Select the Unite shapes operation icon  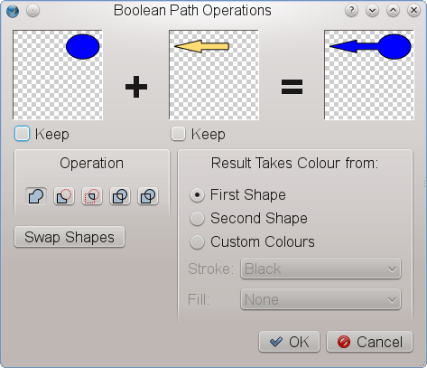36,196
